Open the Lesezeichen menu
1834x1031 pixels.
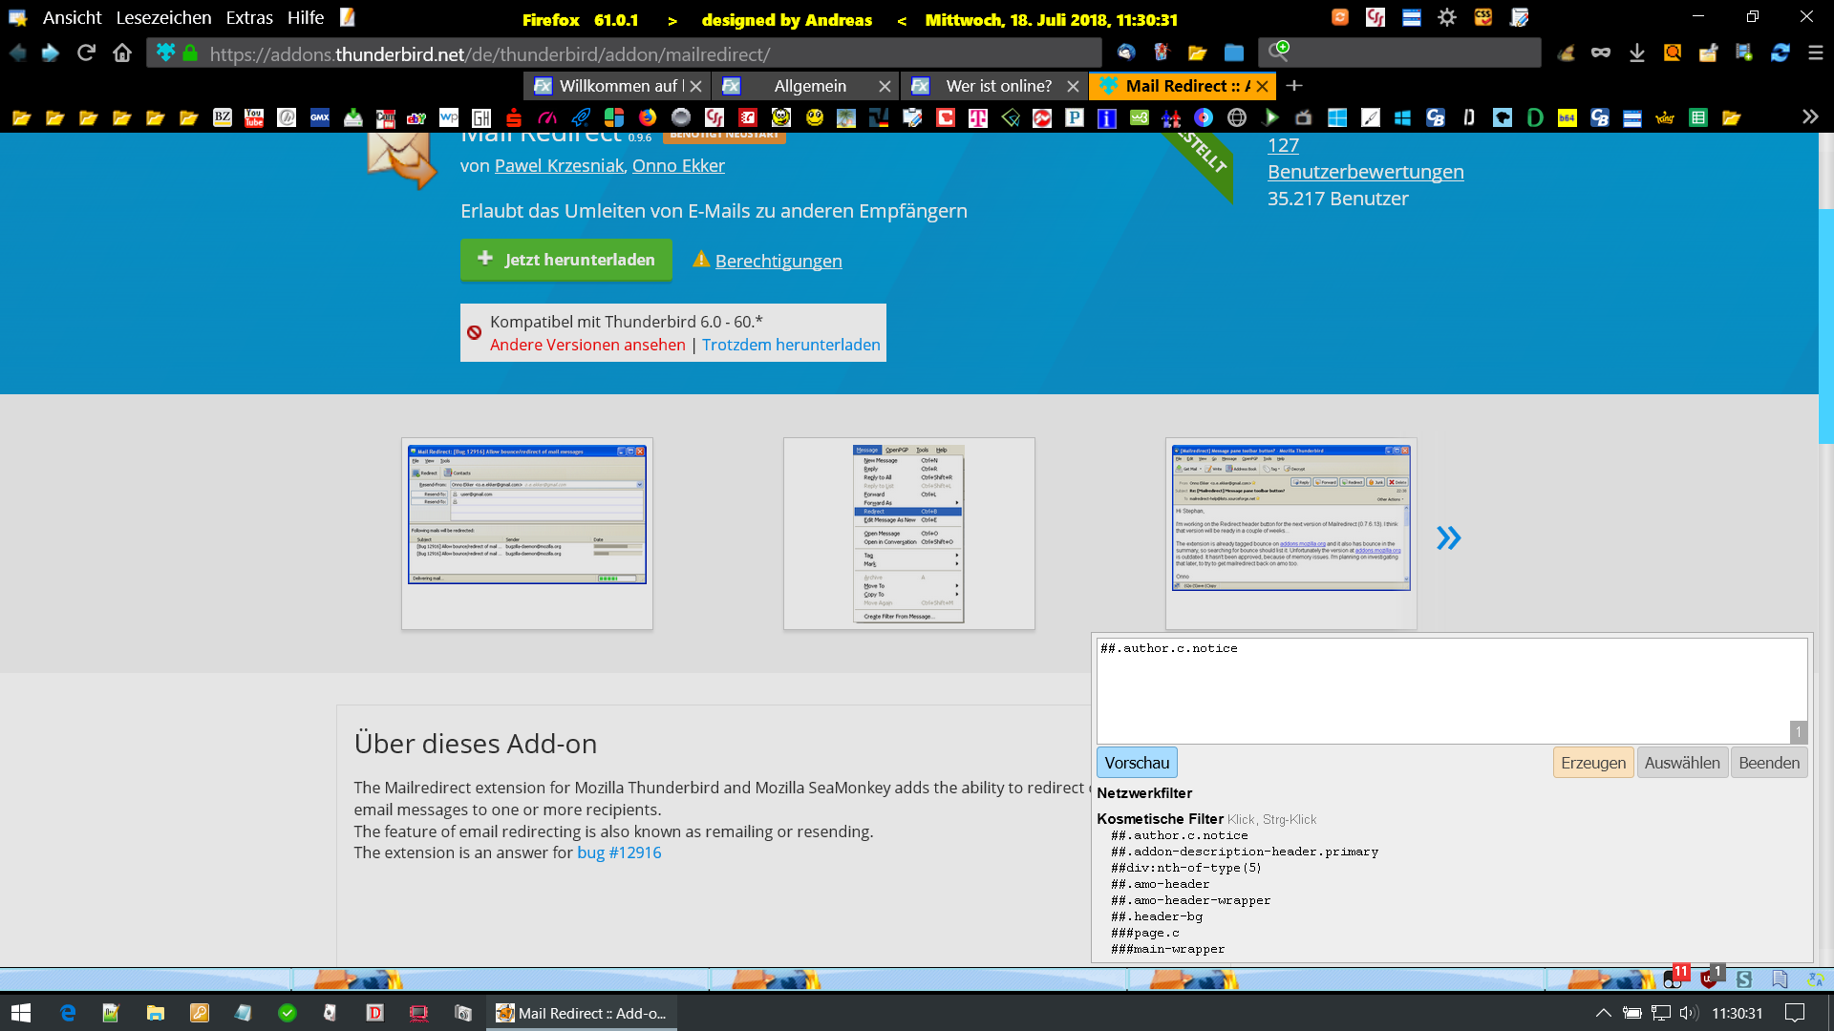tap(163, 18)
